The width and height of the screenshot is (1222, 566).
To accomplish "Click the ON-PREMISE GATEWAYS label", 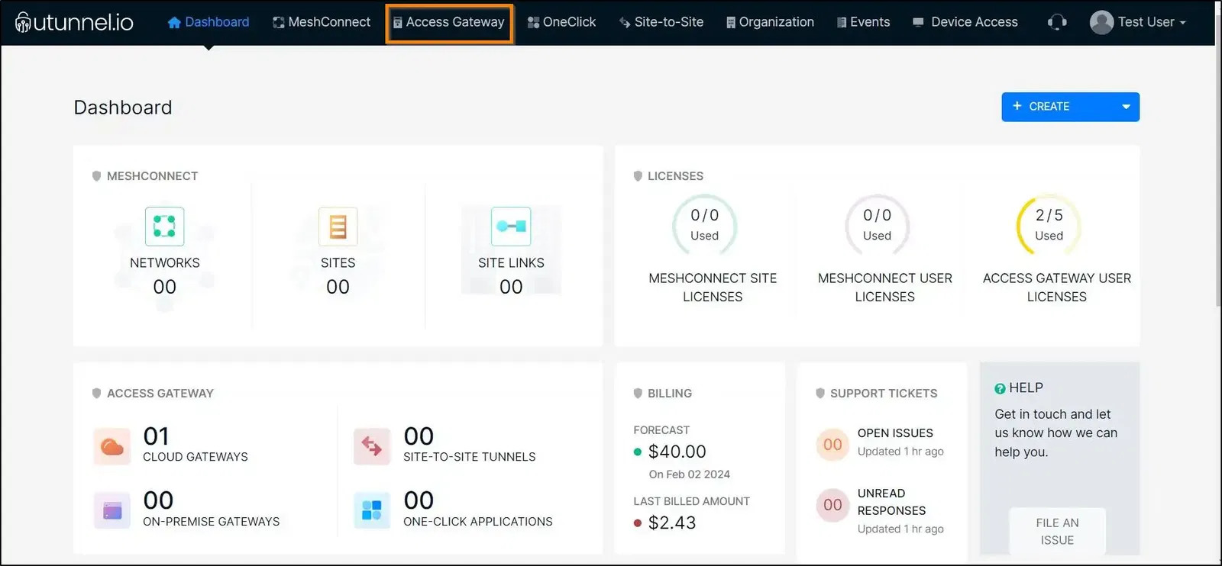I will coord(212,522).
